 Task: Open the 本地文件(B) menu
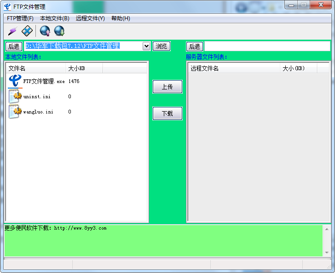[54, 18]
